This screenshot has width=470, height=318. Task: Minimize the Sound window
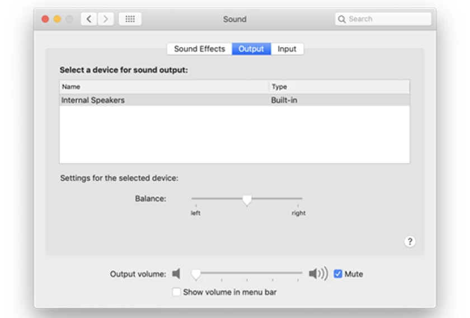tap(57, 19)
